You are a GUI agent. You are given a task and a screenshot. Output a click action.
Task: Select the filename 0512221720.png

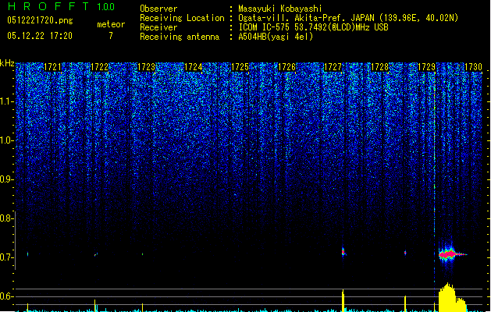(40, 20)
